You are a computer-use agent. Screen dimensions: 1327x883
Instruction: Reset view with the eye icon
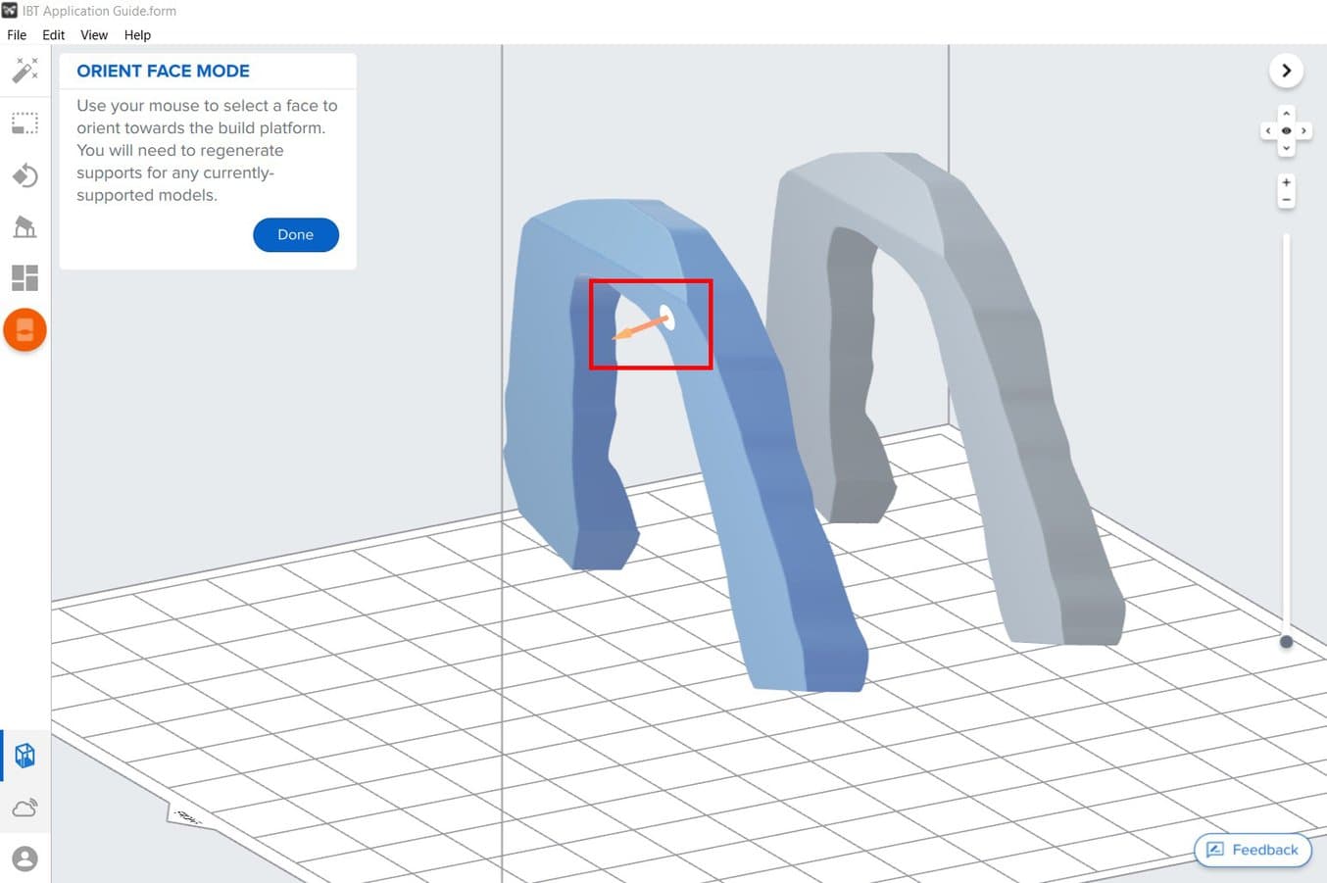[x=1286, y=131]
